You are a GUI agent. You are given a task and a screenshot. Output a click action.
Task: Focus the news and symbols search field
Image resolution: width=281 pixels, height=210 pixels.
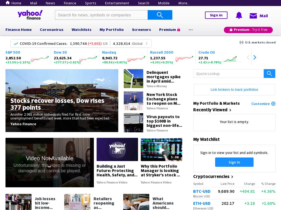tap(101, 15)
